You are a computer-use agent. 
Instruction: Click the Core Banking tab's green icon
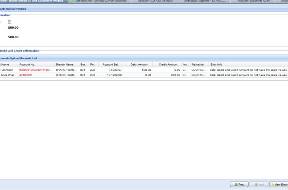72,1
